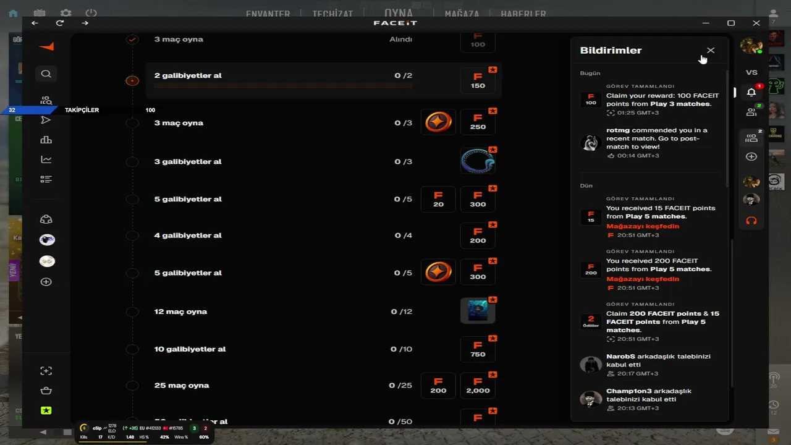Click the 150 points reward on 2 galibiyetler al
Viewport: 791px width, 445px height.
(x=478, y=80)
